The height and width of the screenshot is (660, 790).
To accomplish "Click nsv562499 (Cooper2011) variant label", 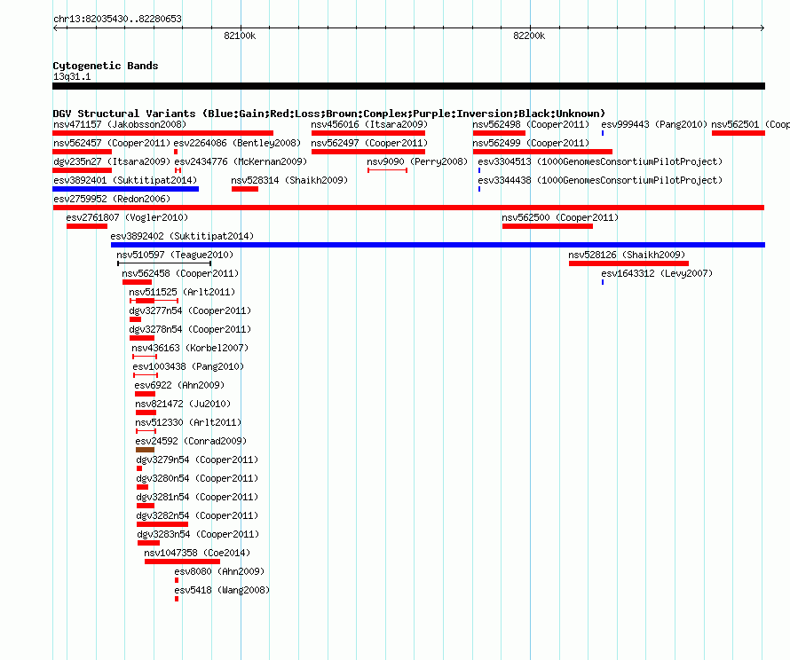I will pos(531,143).
